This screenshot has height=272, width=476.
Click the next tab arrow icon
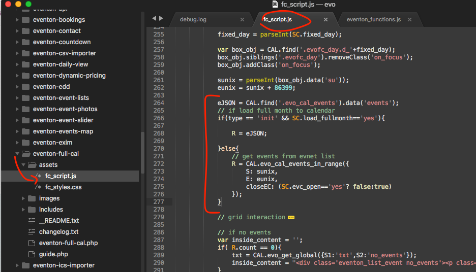(162, 18)
